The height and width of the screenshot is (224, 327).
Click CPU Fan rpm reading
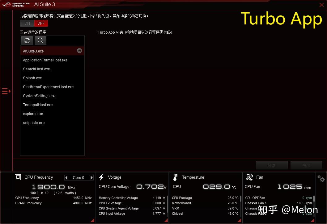(294, 187)
